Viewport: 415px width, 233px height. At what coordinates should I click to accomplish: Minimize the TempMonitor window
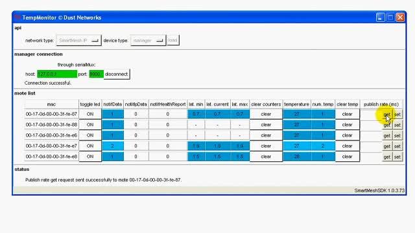pyautogui.click(x=381, y=17)
